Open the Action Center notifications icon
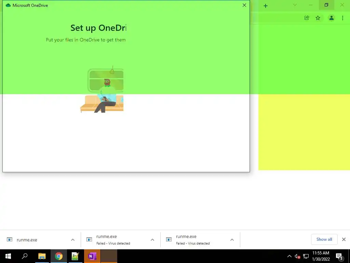This screenshot has width=350, height=263. click(339, 256)
